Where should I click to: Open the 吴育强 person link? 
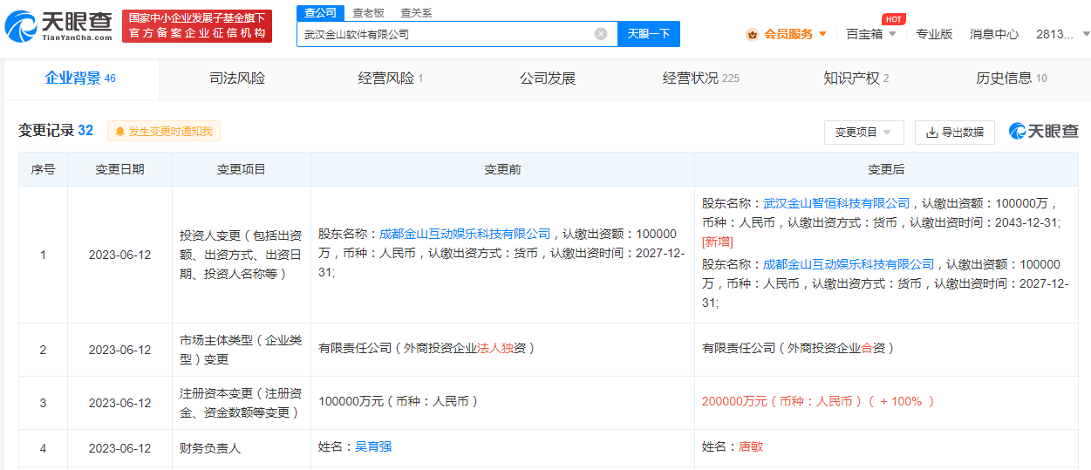[373, 446]
